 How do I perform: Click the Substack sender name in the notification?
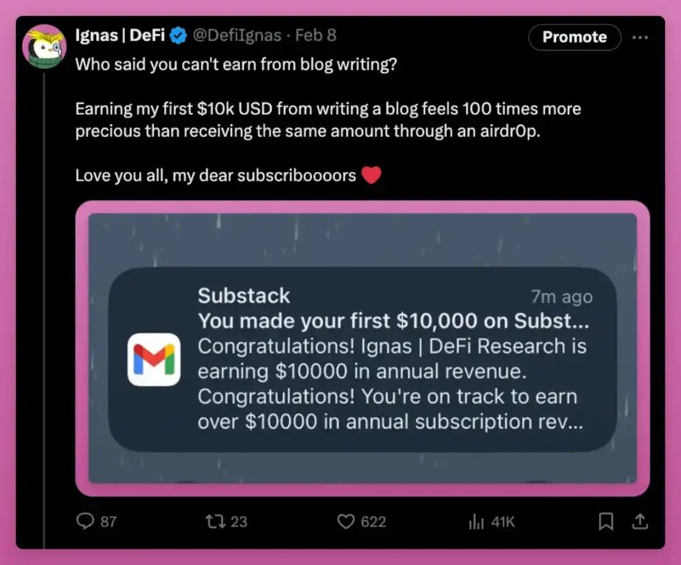tap(244, 295)
